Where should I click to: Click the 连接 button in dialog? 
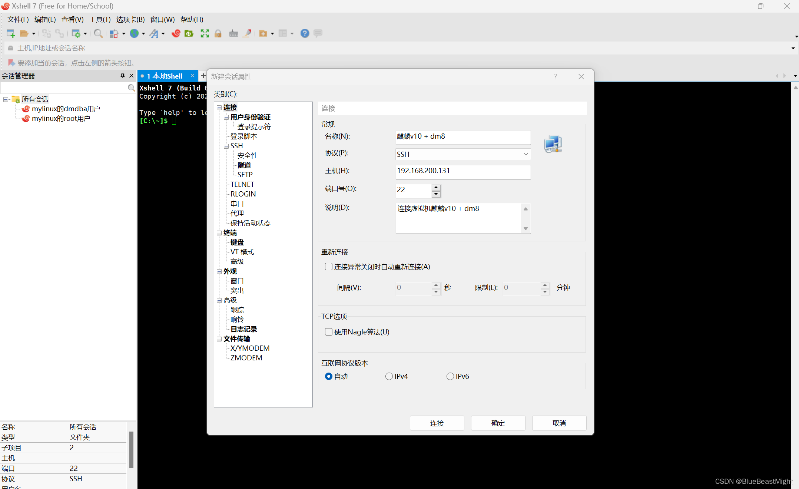437,423
